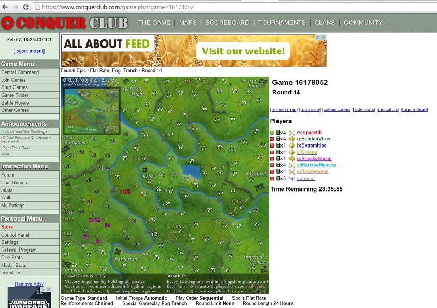Expand the More announcements link
This screenshot has width=437, height=308.
point(5,154)
